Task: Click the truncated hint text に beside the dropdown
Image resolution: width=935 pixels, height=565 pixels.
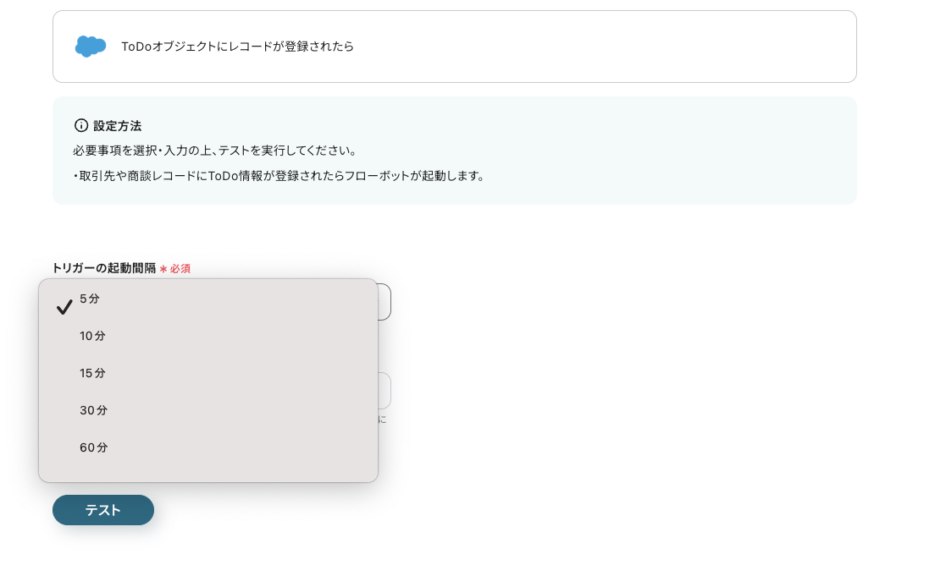Action: (x=382, y=420)
